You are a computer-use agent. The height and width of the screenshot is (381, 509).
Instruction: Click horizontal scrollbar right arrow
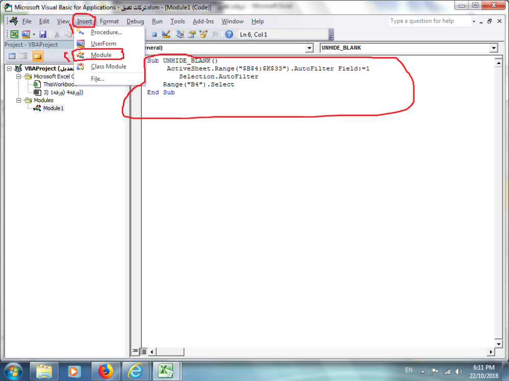point(491,352)
